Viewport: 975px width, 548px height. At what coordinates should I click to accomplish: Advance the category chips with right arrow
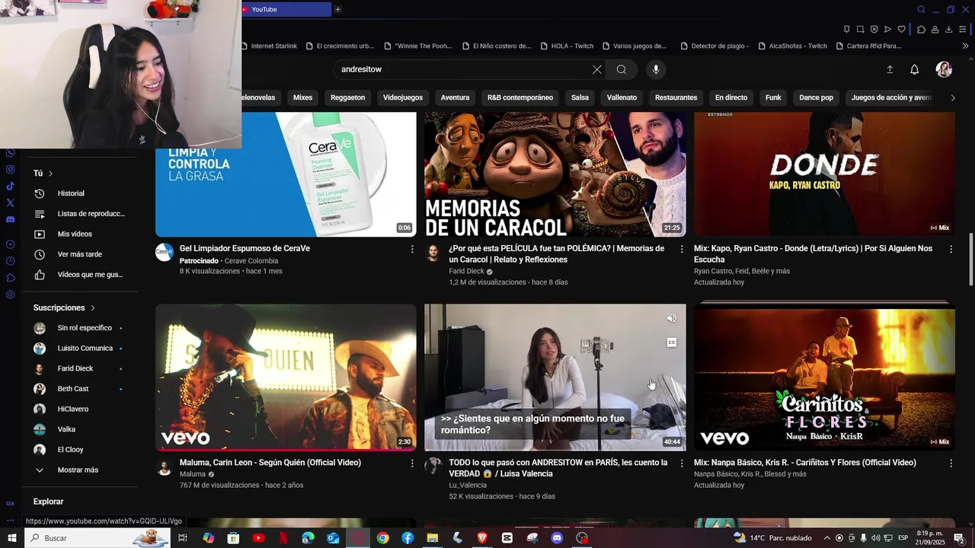click(952, 97)
